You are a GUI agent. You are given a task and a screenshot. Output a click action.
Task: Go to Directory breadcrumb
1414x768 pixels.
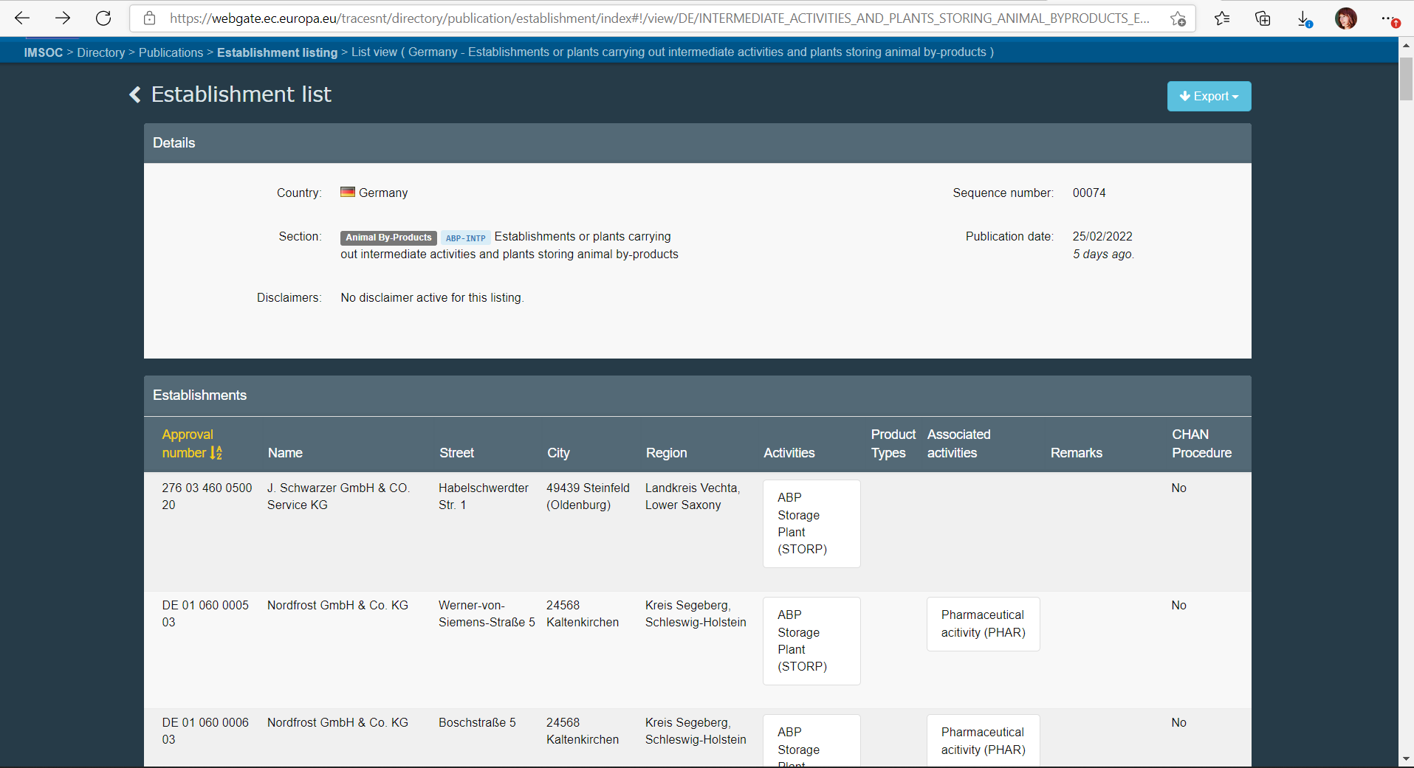coord(101,52)
